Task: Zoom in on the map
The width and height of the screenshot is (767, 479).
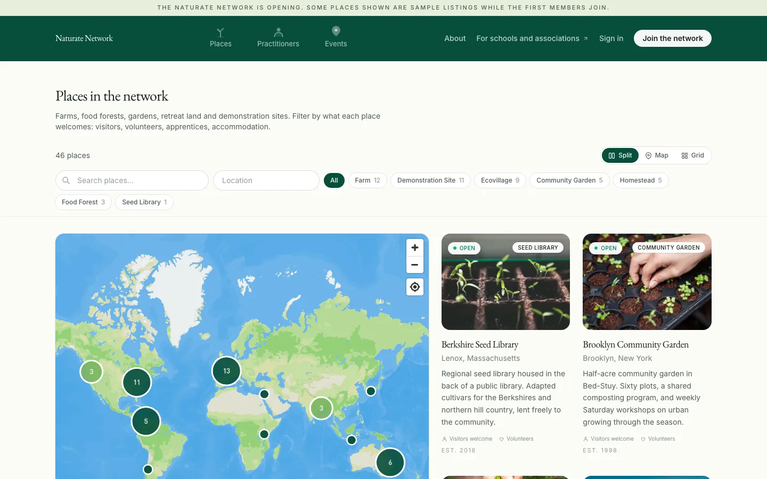Action: (x=415, y=247)
